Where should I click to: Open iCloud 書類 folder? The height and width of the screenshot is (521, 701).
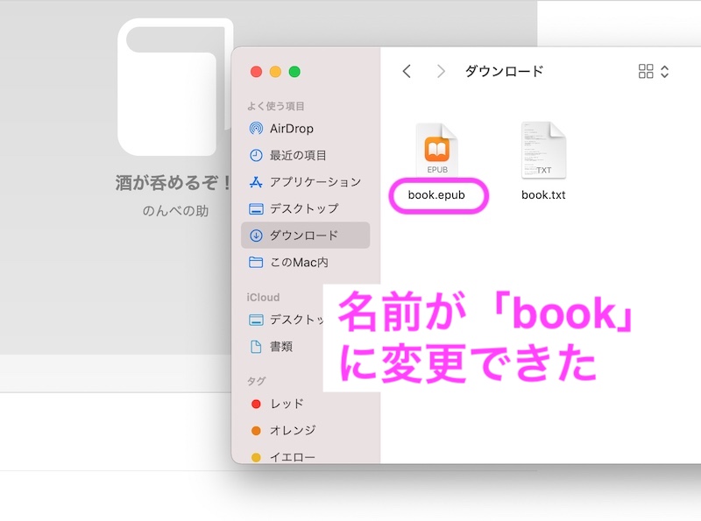[280, 346]
